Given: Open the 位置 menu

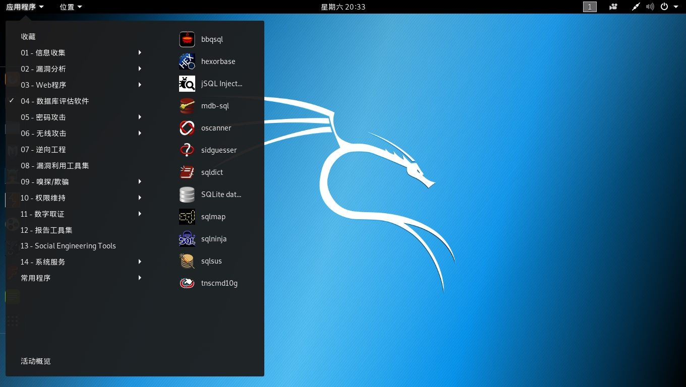Looking at the screenshot, I should click(71, 7).
